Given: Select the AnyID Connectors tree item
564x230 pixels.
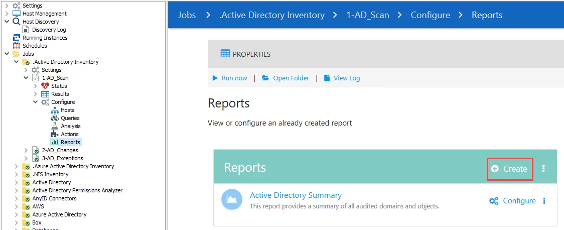Looking at the screenshot, I should pos(54,198).
